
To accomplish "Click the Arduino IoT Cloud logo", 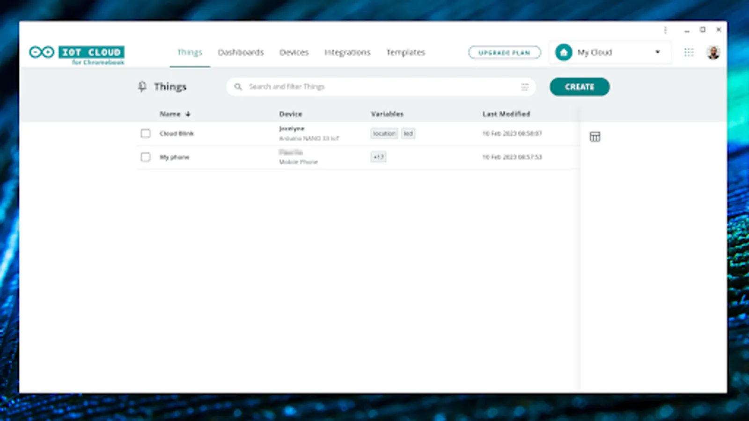I will [77, 55].
